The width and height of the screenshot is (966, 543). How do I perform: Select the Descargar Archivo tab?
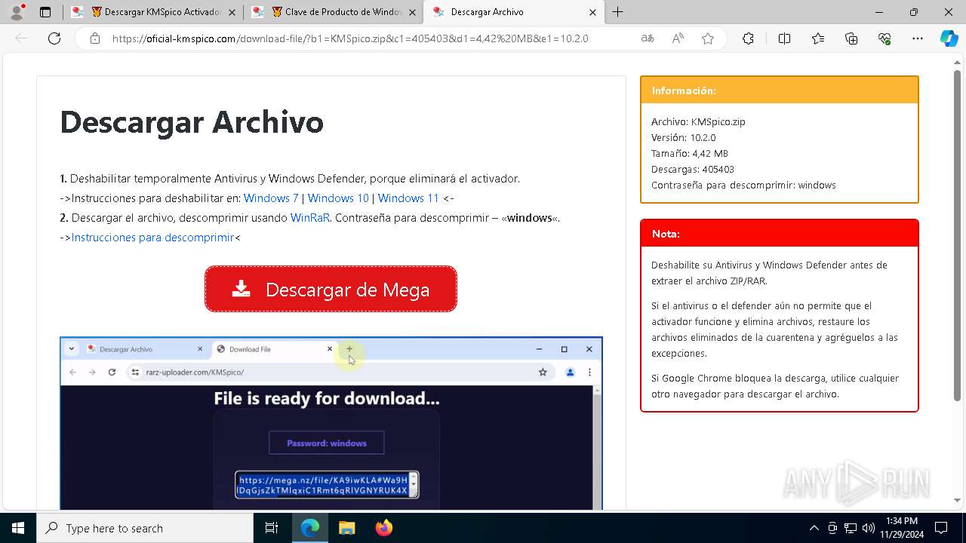pyautogui.click(x=513, y=12)
